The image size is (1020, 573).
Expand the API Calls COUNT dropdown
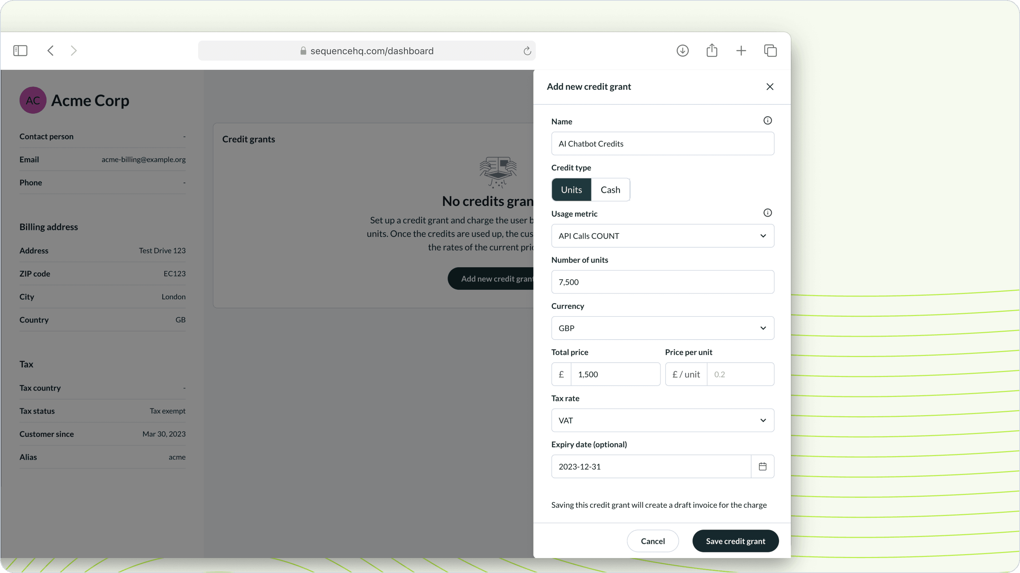(662, 236)
